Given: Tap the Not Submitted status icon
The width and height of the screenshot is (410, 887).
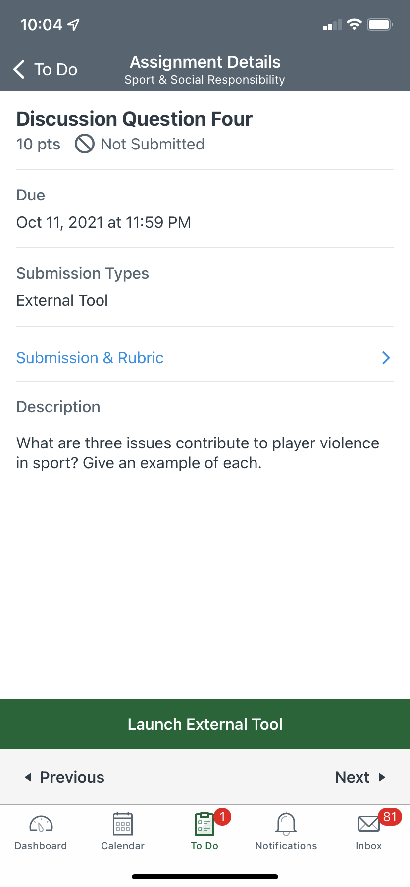Looking at the screenshot, I should (85, 144).
